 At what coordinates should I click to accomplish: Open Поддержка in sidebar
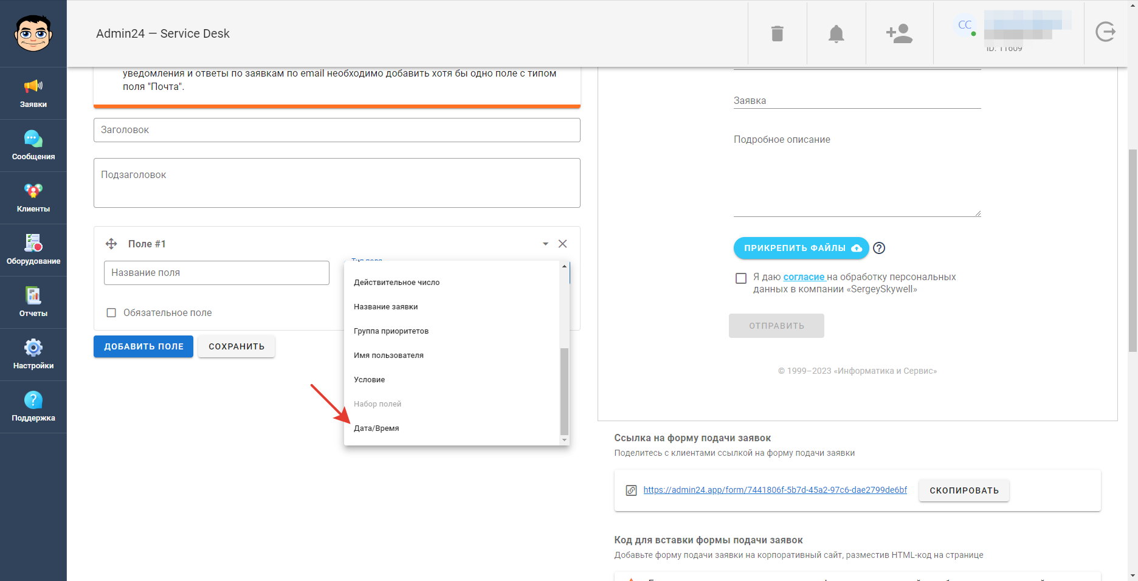click(33, 407)
